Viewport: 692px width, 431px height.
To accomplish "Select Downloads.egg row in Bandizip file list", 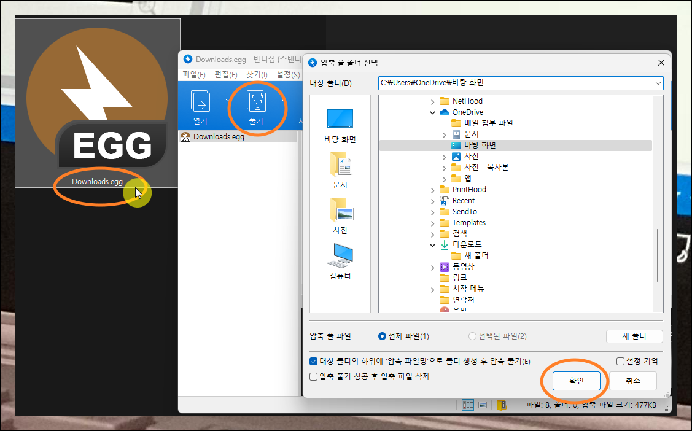I will pos(238,137).
